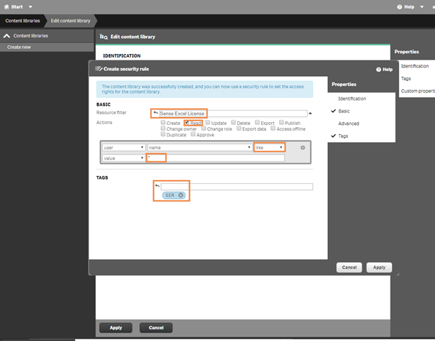Click the Edit content library header icon
This screenshot has width=435, height=341.
click(104, 36)
